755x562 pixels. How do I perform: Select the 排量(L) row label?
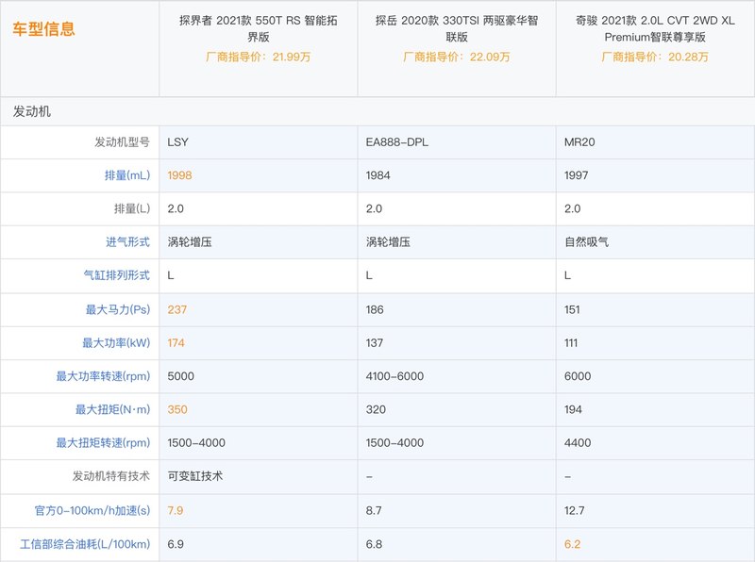(x=132, y=208)
